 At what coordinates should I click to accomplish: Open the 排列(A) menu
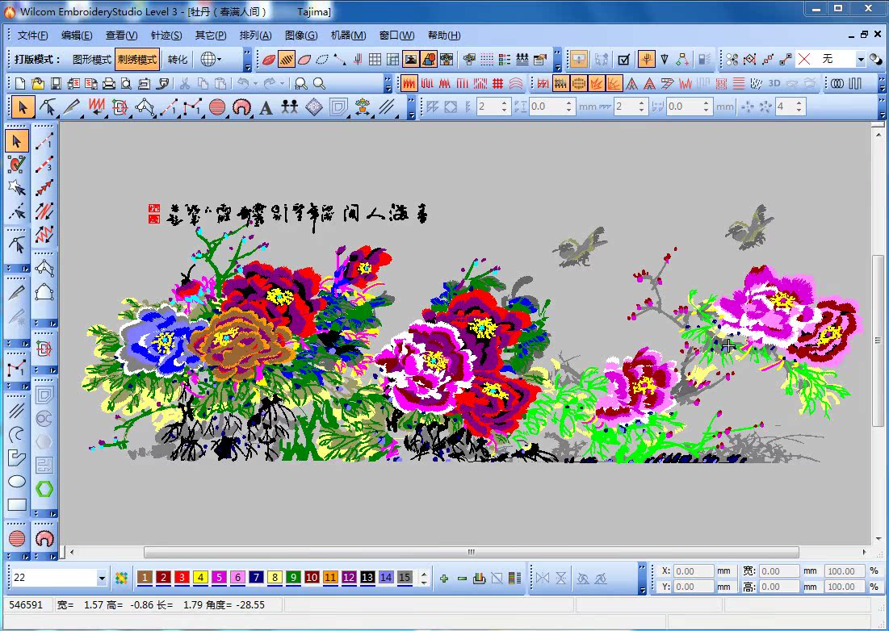(x=255, y=36)
